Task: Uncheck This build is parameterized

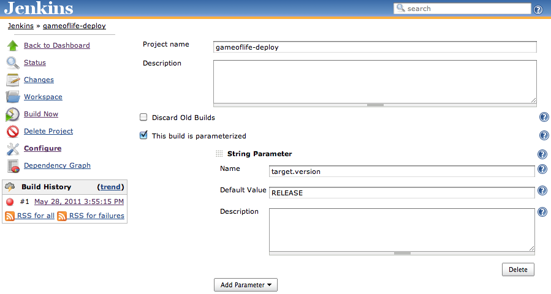Action: point(143,135)
